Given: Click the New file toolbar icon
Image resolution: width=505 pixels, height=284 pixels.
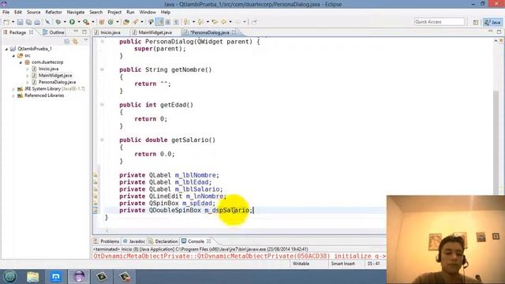Looking at the screenshot, I should click(6, 22).
